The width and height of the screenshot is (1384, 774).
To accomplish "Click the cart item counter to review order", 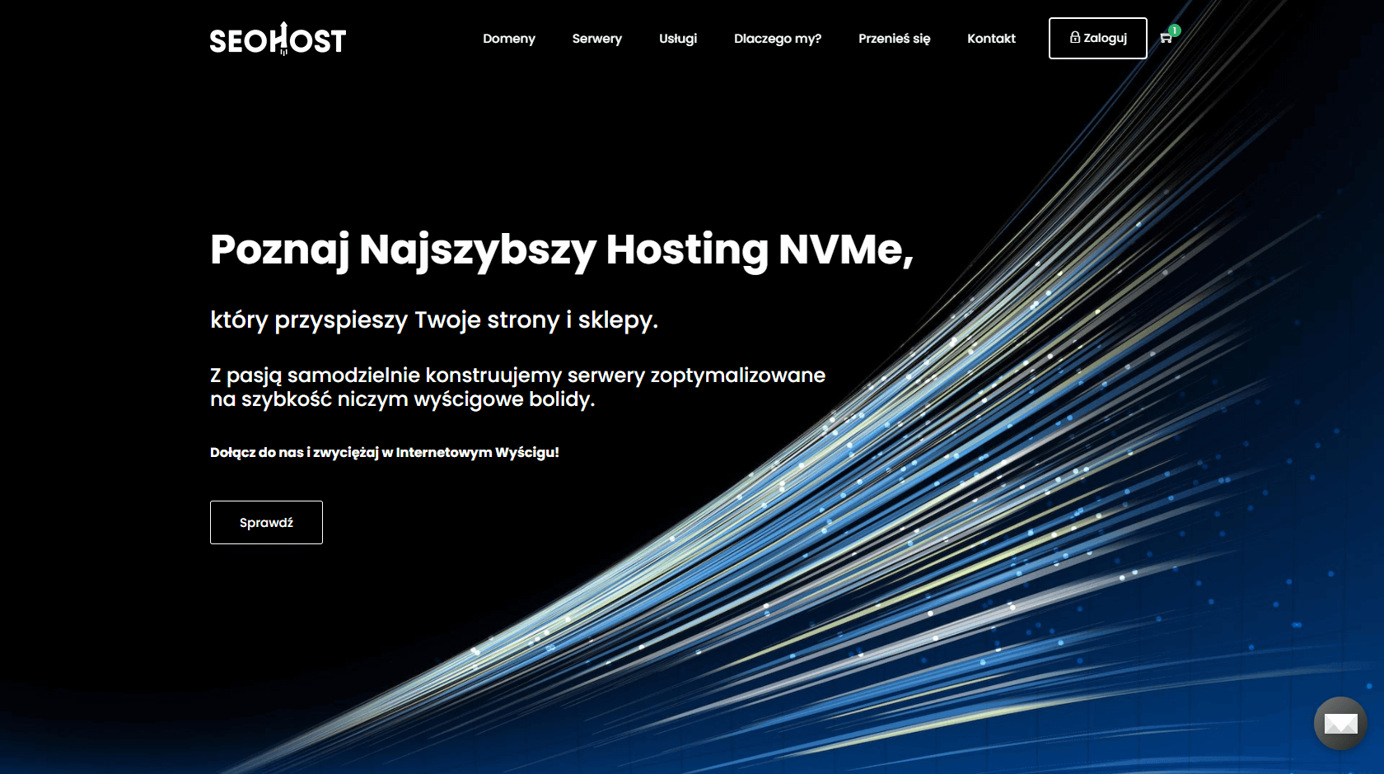I will click(1175, 31).
